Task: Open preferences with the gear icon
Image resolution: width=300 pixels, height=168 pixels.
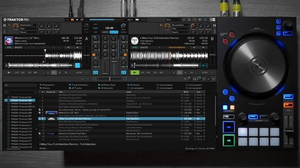Action: point(189,20)
